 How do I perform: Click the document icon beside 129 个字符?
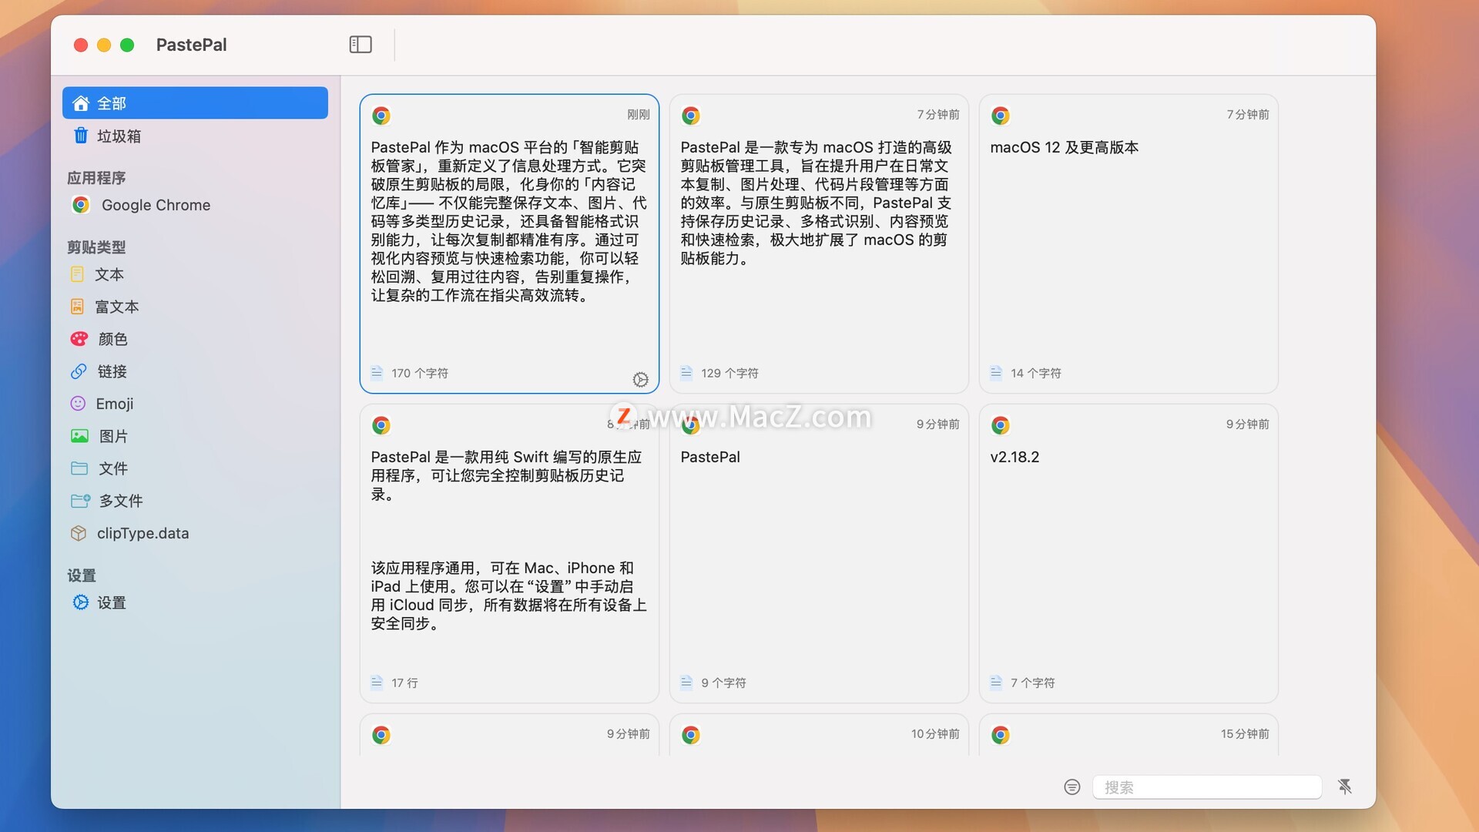click(x=686, y=373)
